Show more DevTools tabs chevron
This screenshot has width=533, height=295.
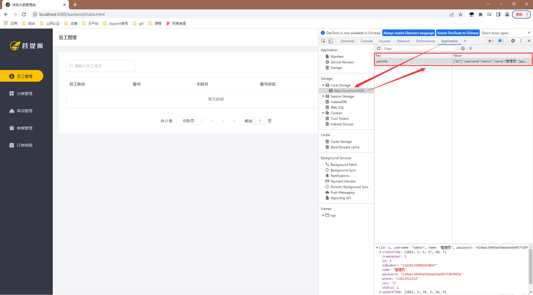(465, 41)
